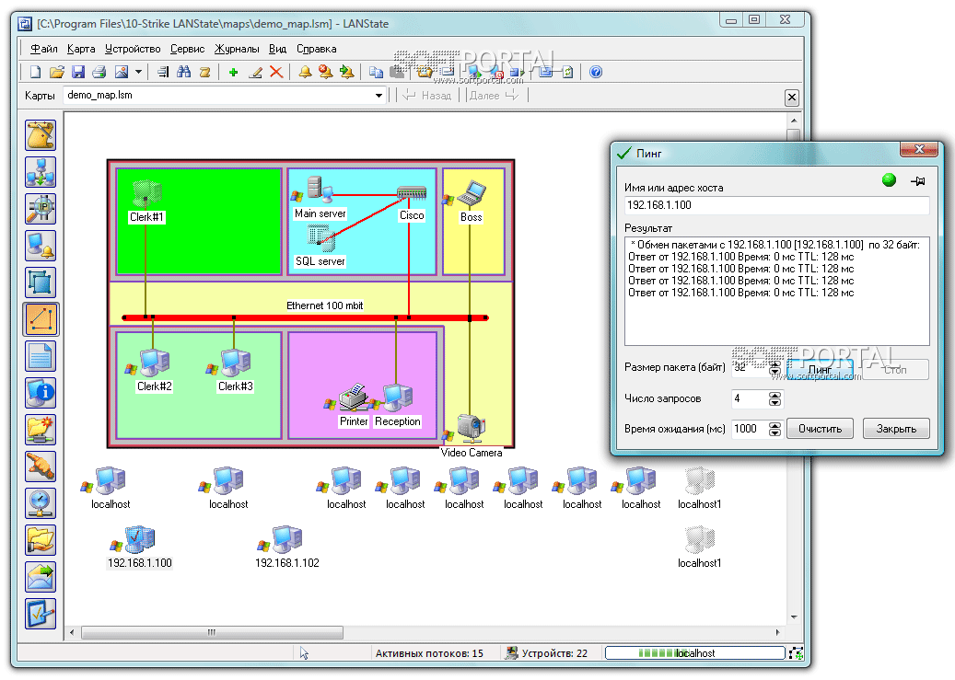The height and width of the screenshot is (680, 955).
Task: Click the Пинг button in Ping dialog
Action: (820, 370)
